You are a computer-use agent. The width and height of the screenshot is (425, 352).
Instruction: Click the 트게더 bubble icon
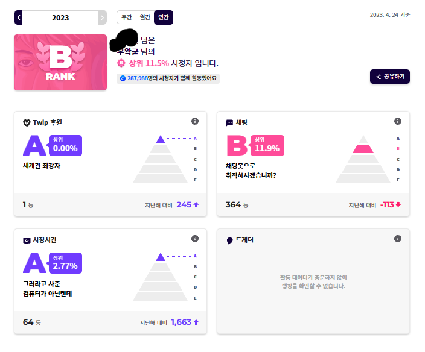[229, 240]
